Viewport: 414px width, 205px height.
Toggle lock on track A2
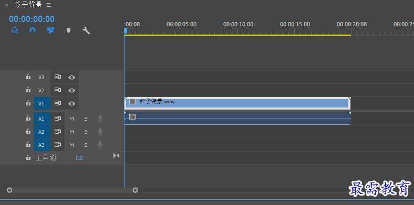[28, 132]
